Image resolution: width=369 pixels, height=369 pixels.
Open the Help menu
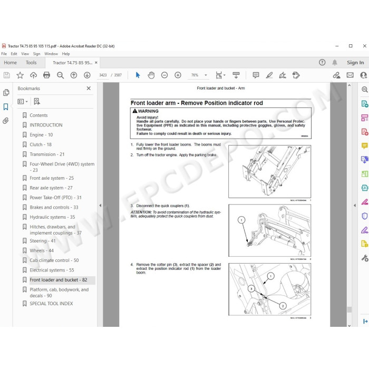tap(66, 54)
